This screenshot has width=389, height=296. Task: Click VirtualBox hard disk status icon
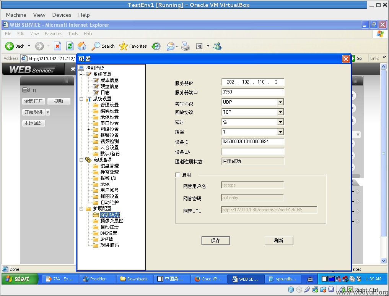291,289
